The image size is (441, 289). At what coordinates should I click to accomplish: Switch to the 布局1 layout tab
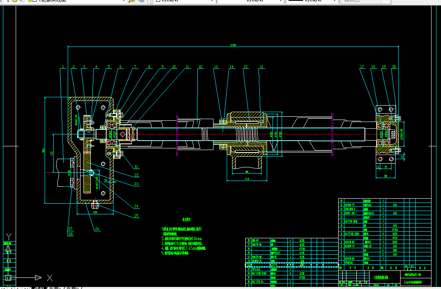pos(55,288)
